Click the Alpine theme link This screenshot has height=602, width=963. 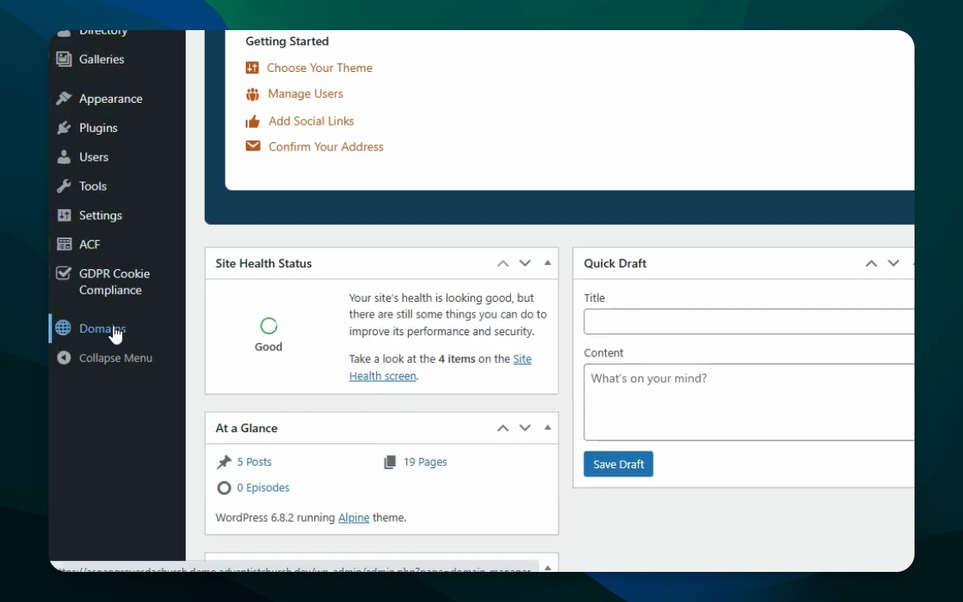pyautogui.click(x=354, y=518)
